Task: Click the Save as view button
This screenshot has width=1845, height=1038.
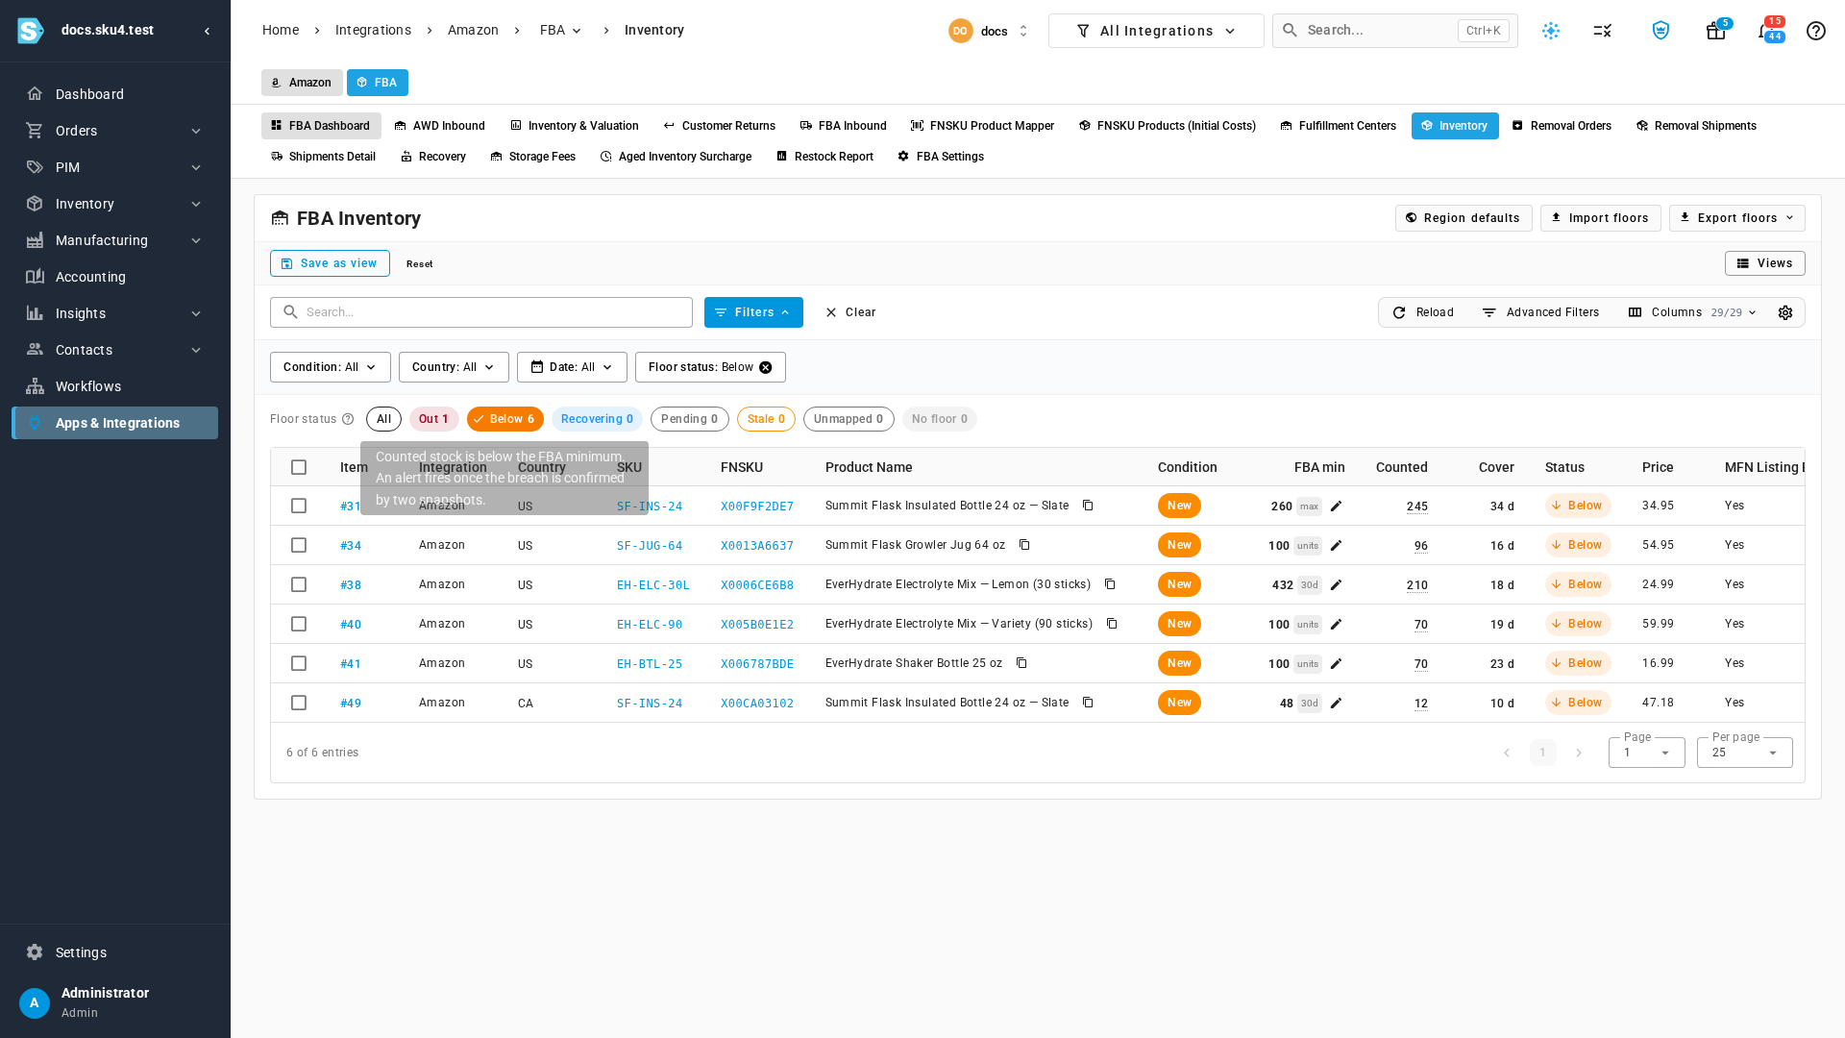Action: (330, 263)
